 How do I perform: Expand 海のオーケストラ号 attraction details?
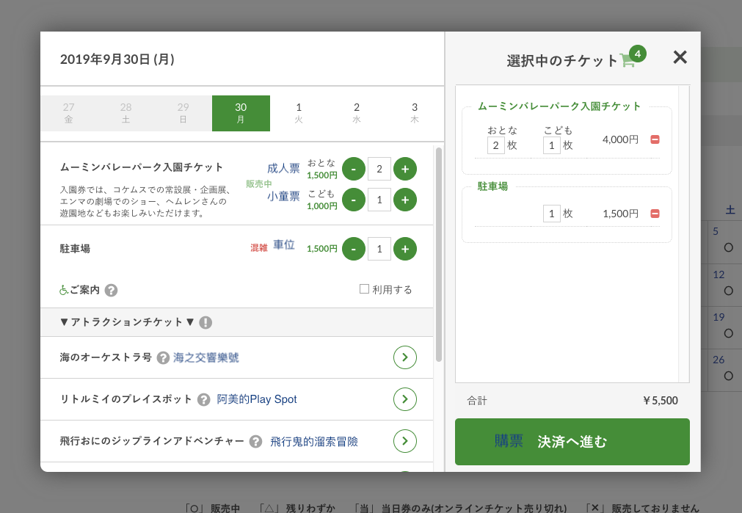[x=405, y=357]
